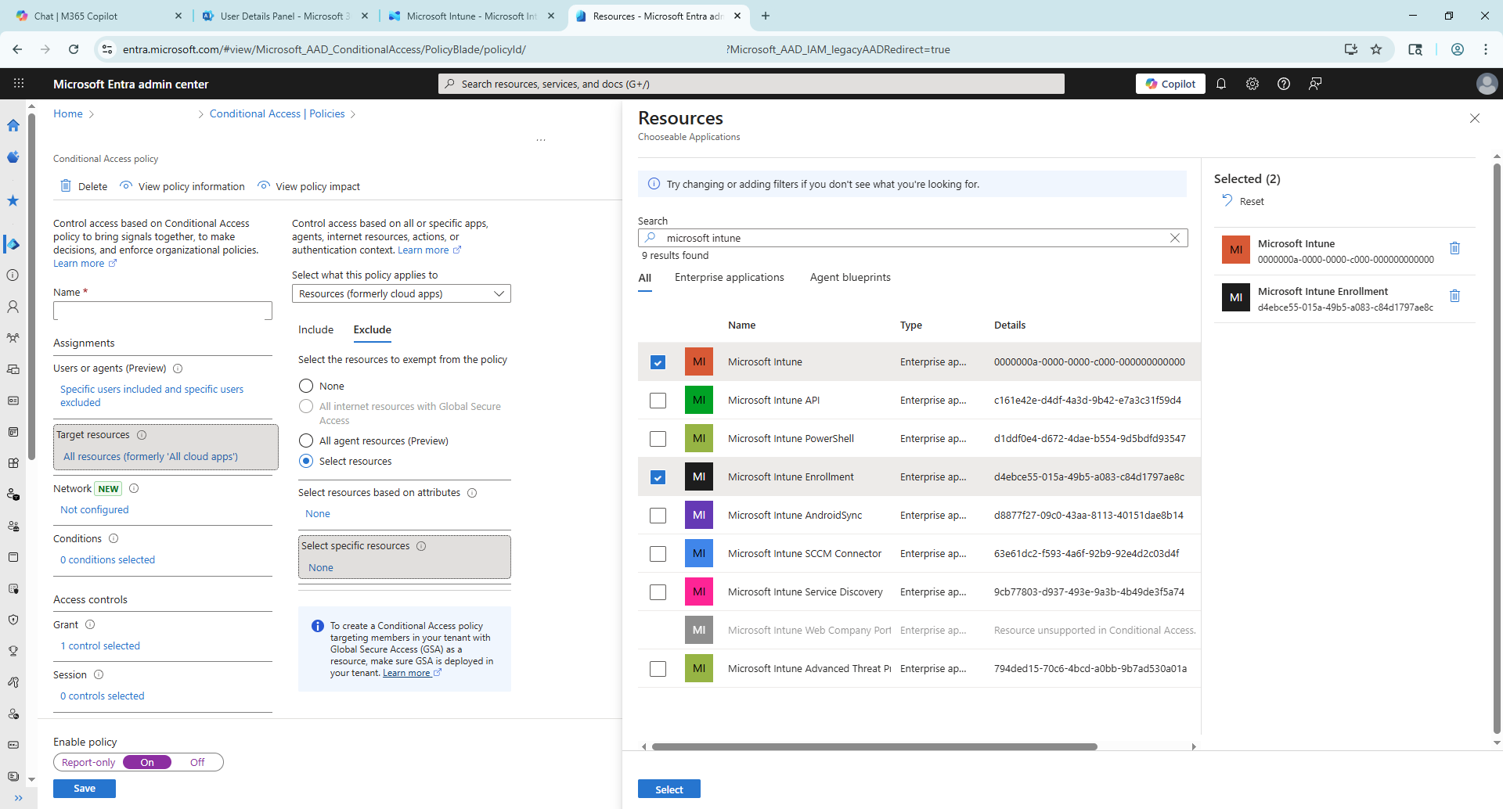Check the Microsoft Intune API checkbox
1503x809 pixels.
(x=658, y=400)
